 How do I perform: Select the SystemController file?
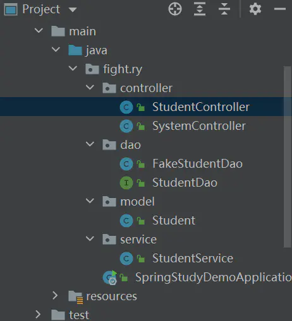point(199,126)
